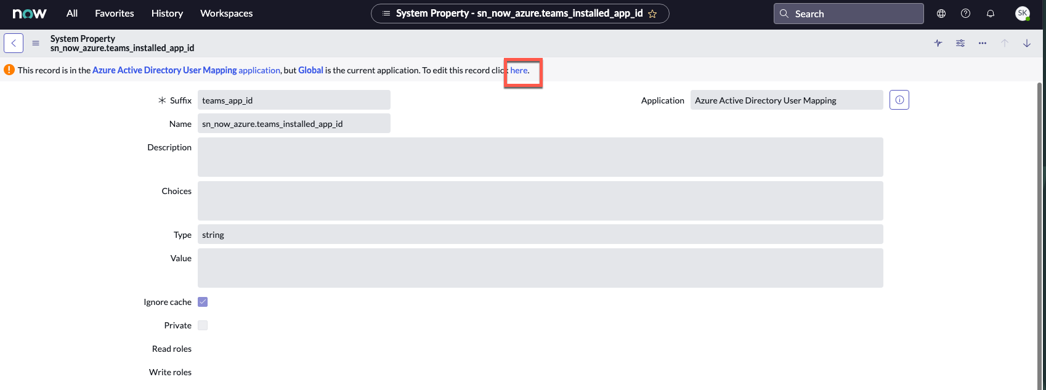The height and width of the screenshot is (390, 1046).
Task: Click the list icon in the title pill
Action: pos(386,14)
